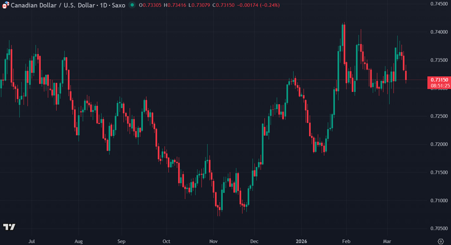
Task: Click the Mar label on time axis
Action: point(387,241)
